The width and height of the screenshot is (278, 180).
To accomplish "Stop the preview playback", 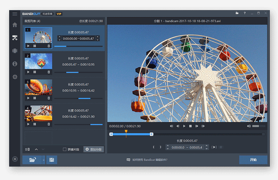I will coord(190,126).
